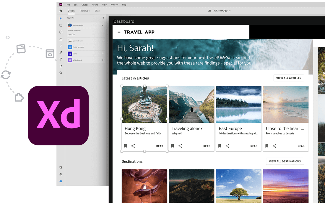
Task: Collapse the Indigo.Design plugin chevron
Action: click(x=102, y=25)
